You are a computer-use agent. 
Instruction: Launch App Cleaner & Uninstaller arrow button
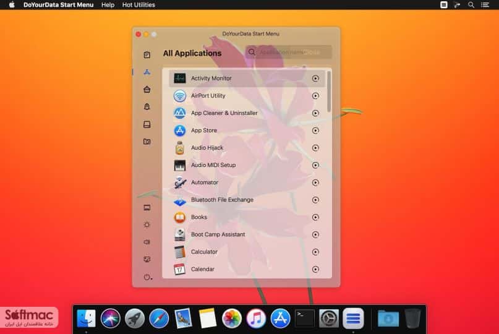pos(315,113)
